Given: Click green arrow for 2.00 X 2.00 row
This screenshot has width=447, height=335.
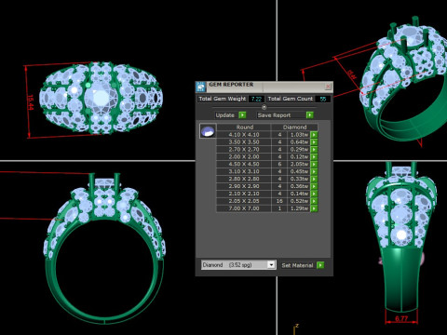Looking at the screenshot, I should 314,156.
